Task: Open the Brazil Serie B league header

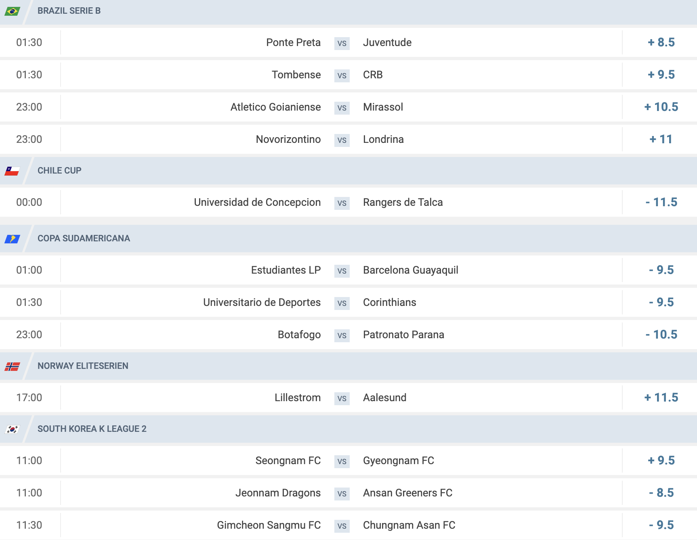Action: pos(348,11)
